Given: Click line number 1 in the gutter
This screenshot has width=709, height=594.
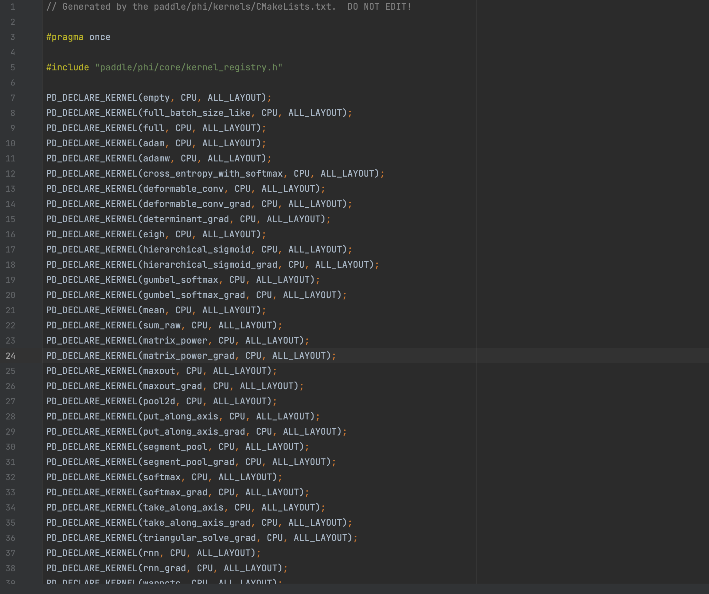Looking at the screenshot, I should pyautogui.click(x=12, y=6).
